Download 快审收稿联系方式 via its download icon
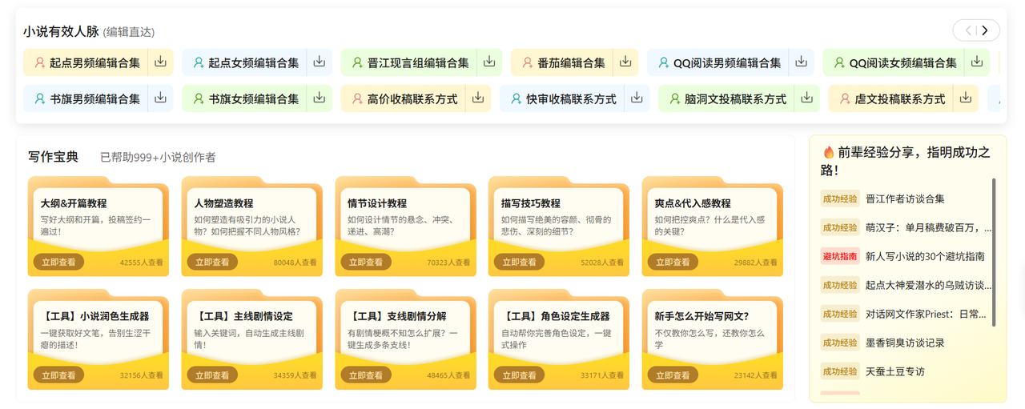 point(637,98)
